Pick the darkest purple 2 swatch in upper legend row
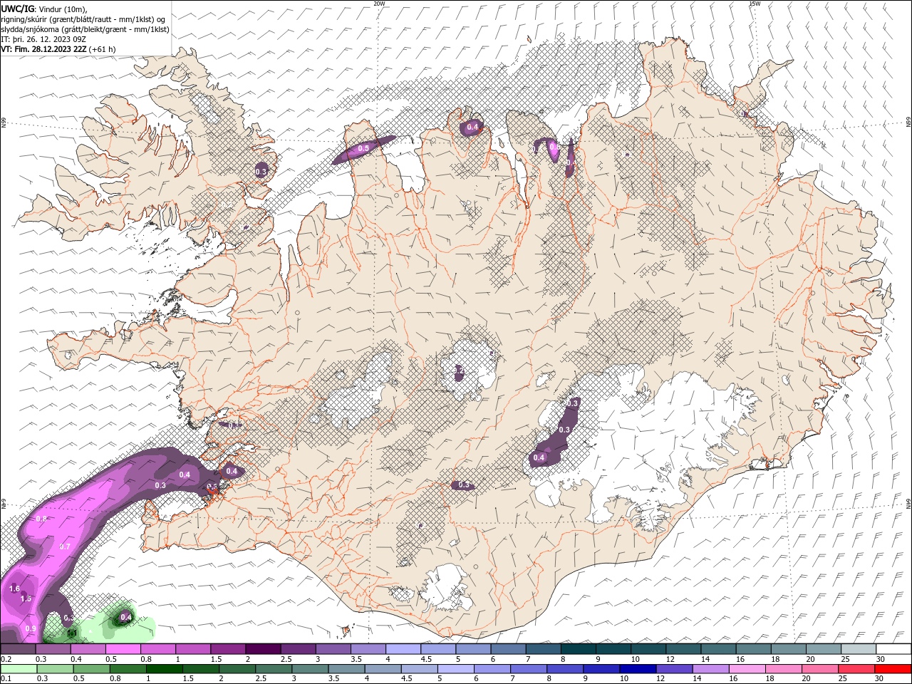This screenshot has height=684, width=912. click(x=263, y=649)
